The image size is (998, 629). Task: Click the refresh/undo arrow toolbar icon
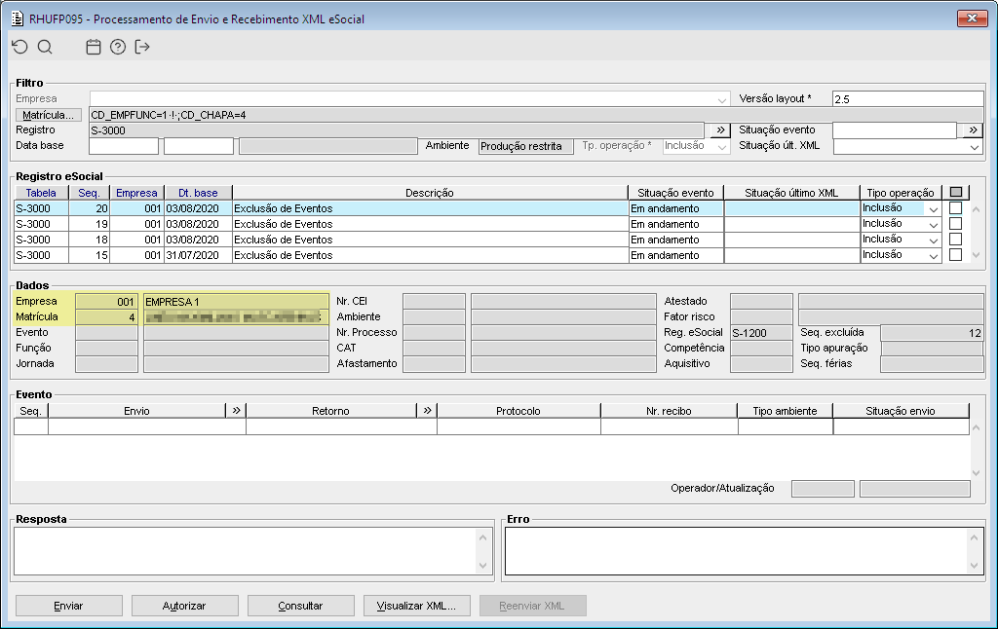click(19, 47)
